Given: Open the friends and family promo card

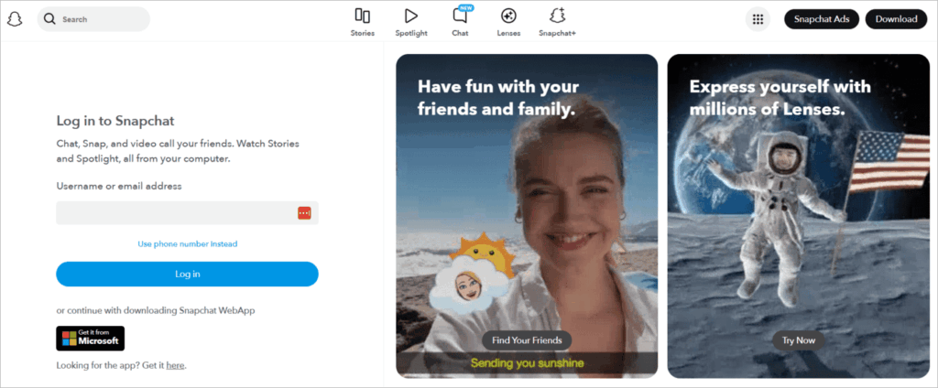Looking at the screenshot, I should pos(527,216).
